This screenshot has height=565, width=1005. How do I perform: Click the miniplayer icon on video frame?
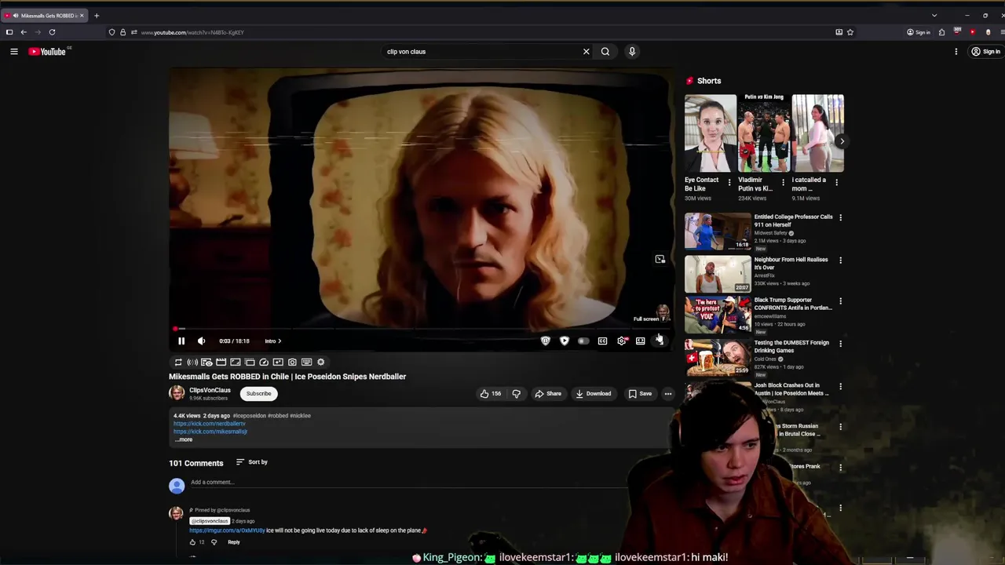[660, 259]
